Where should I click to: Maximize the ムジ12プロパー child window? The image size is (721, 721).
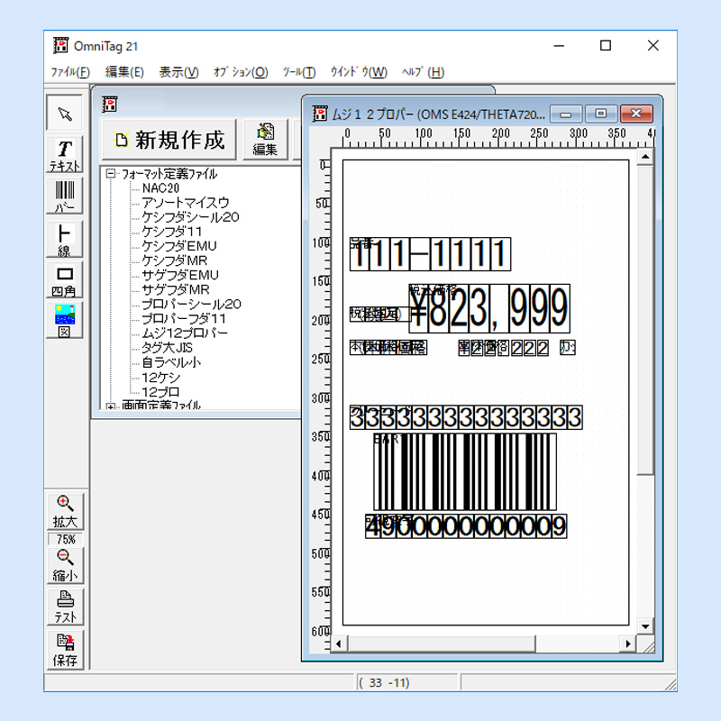(x=601, y=114)
